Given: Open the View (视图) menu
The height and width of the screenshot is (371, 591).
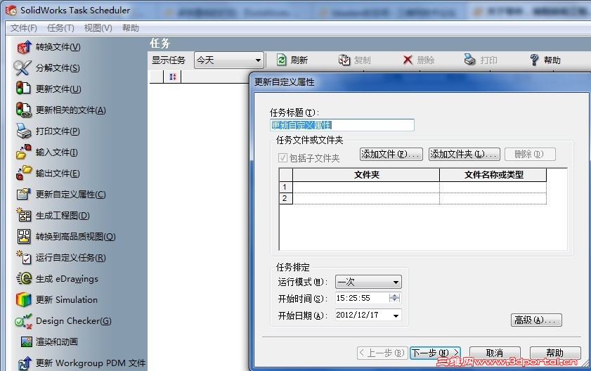Looking at the screenshot, I should pyautogui.click(x=98, y=28).
